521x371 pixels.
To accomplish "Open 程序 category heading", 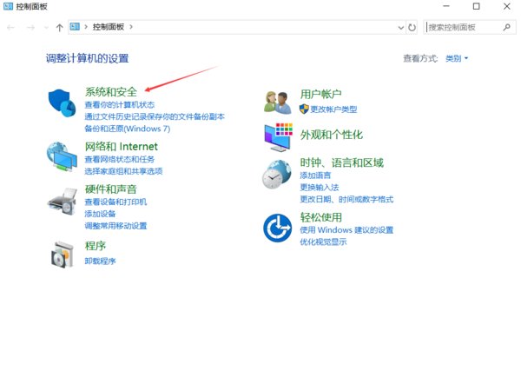I will click(x=96, y=246).
